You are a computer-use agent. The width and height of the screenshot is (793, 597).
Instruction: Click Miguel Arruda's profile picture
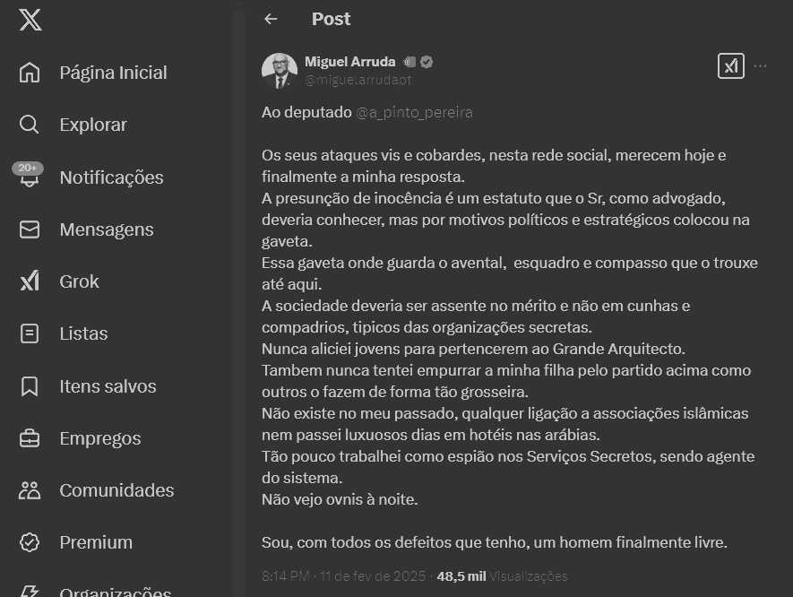coord(280,71)
